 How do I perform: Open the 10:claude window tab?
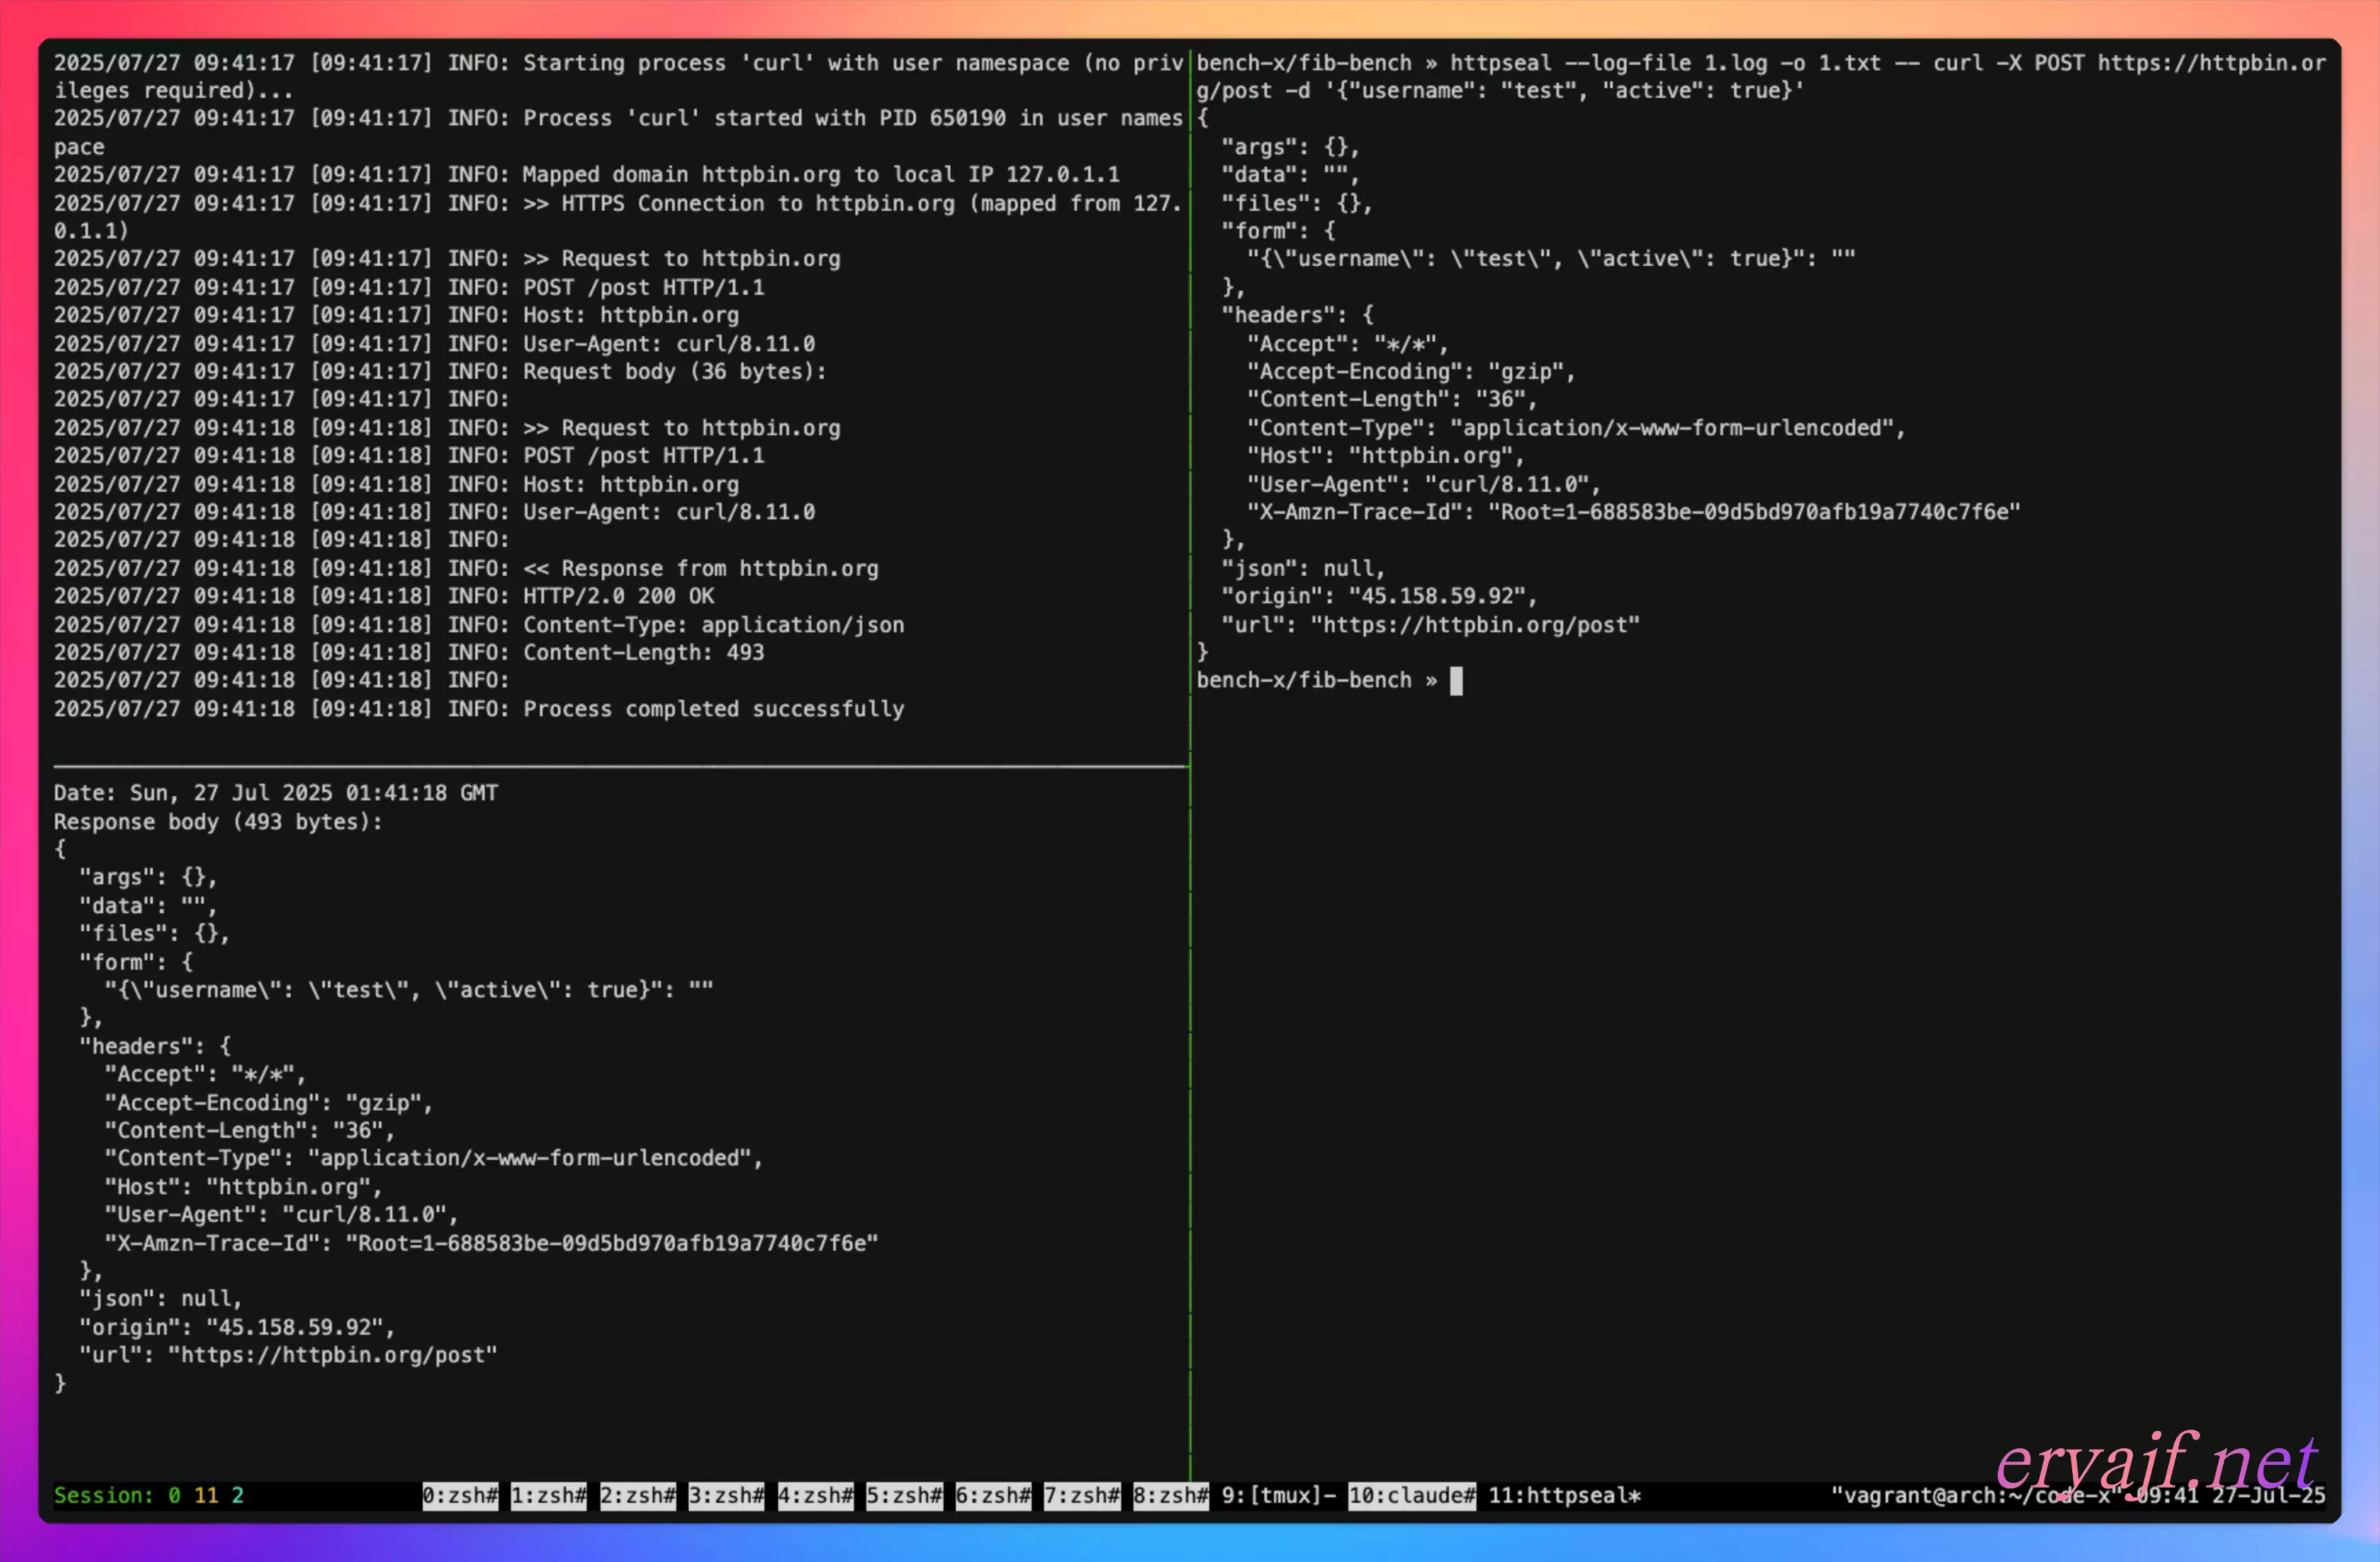pos(1412,1495)
